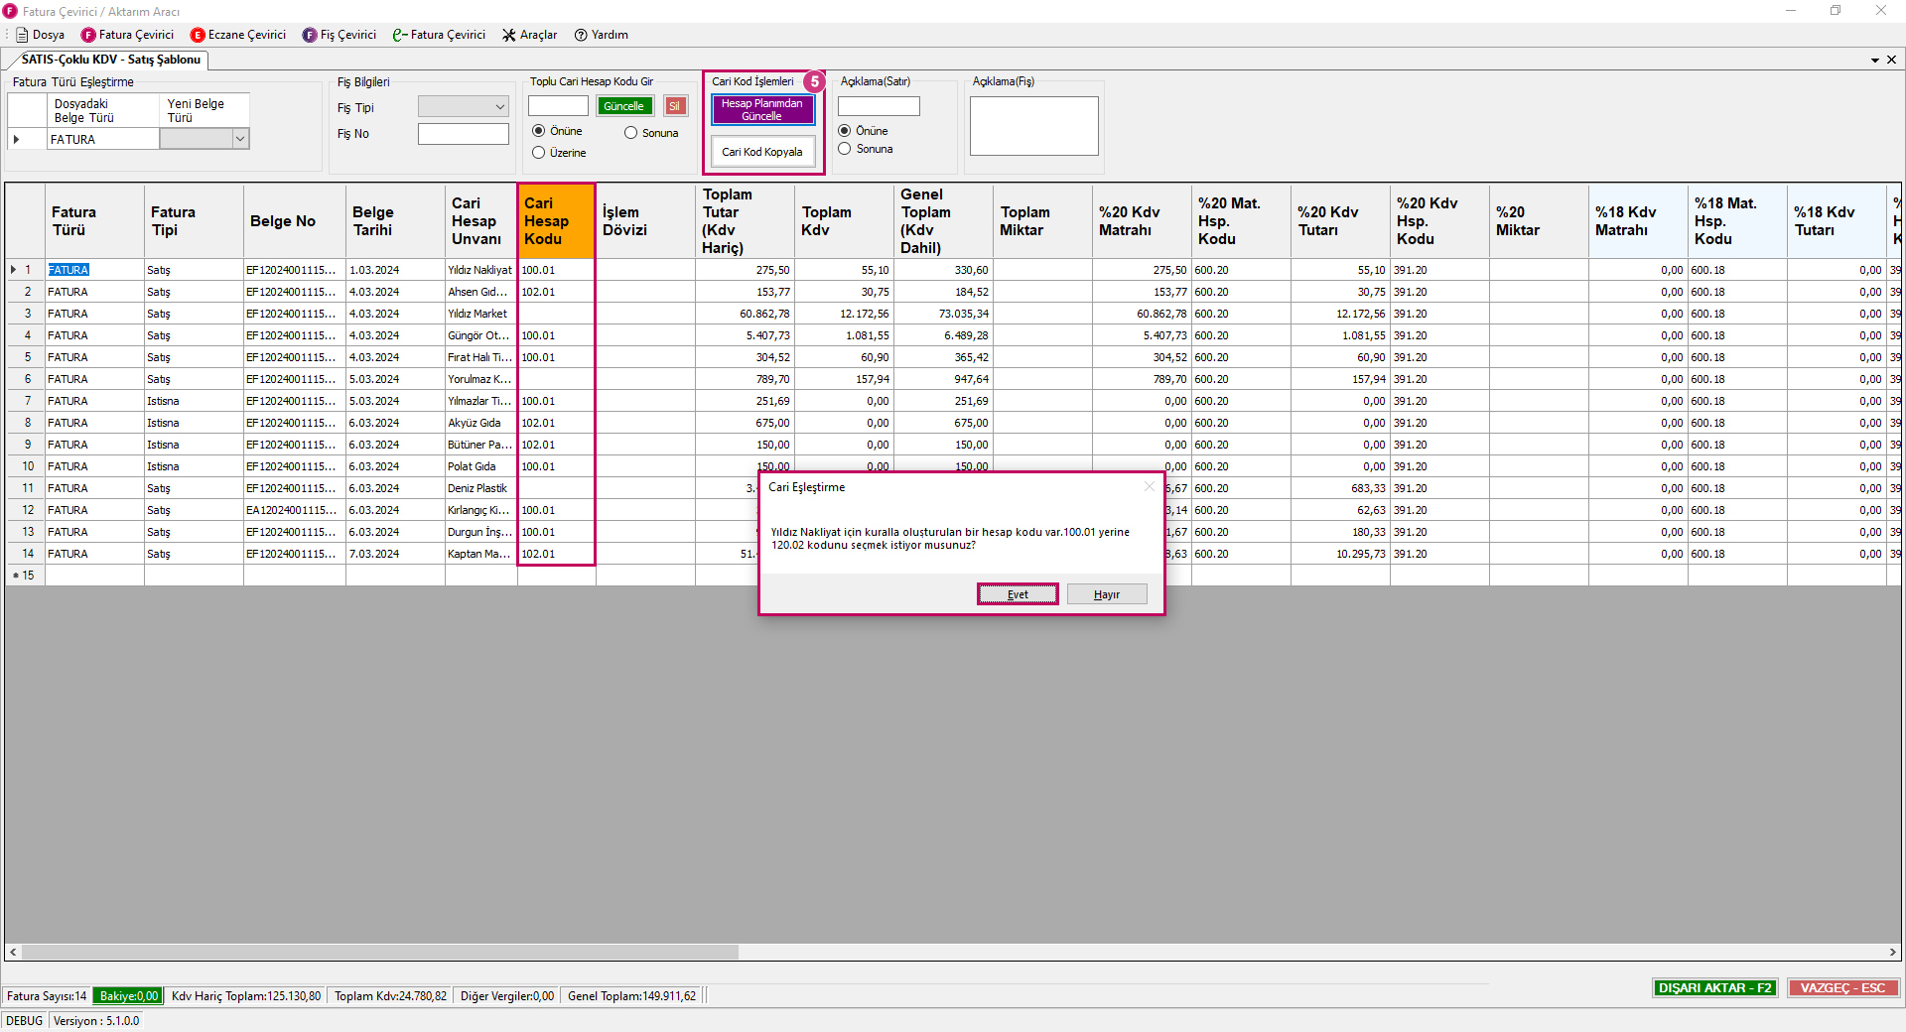Select row 1 via its arrow indicator
This screenshot has height=1032, width=1906.
pos(14,270)
